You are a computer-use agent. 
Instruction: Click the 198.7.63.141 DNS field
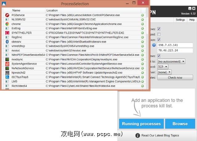(175, 45)
